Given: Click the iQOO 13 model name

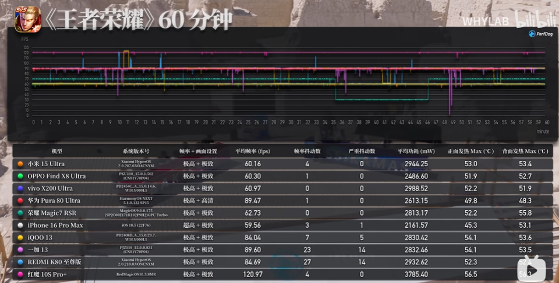Looking at the screenshot, I should tap(40, 238).
